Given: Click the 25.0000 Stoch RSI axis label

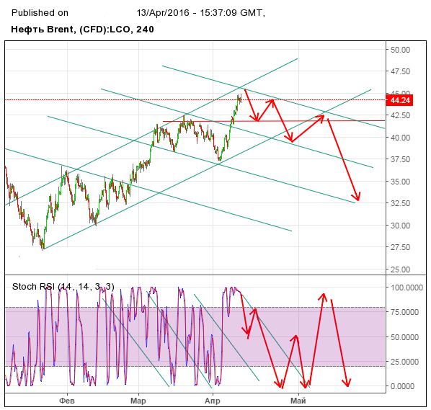Looking at the screenshot, I should pos(404,362).
